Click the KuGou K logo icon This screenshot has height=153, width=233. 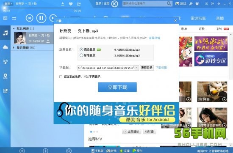pos(114,4)
